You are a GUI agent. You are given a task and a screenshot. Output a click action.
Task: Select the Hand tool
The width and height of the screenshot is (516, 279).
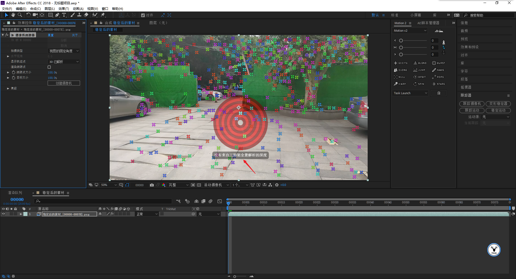13,15
